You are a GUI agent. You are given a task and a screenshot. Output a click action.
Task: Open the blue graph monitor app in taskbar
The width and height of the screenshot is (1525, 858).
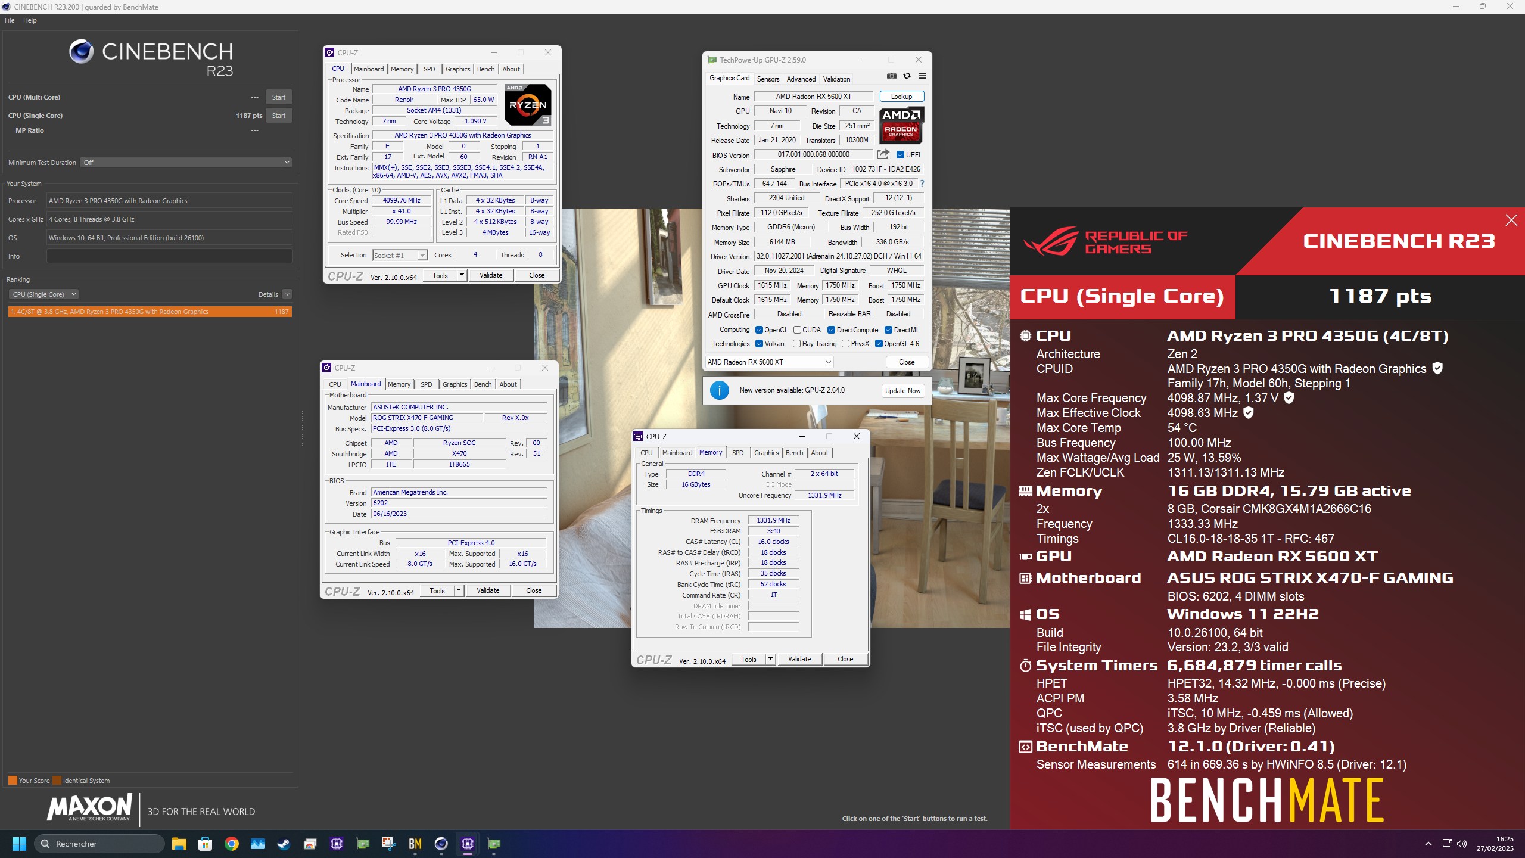pyautogui.click(x=258, y=844)
